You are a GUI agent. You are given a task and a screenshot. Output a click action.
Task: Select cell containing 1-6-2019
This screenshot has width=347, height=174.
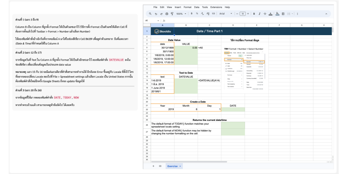(163, 80)
